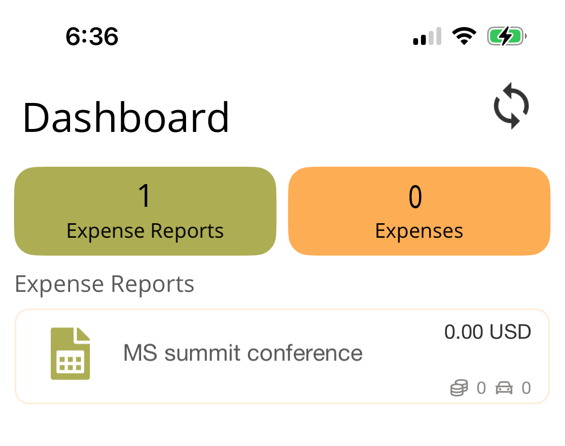Tap the coins stack expenses icon
565x446 pixels.
[459, 388]
